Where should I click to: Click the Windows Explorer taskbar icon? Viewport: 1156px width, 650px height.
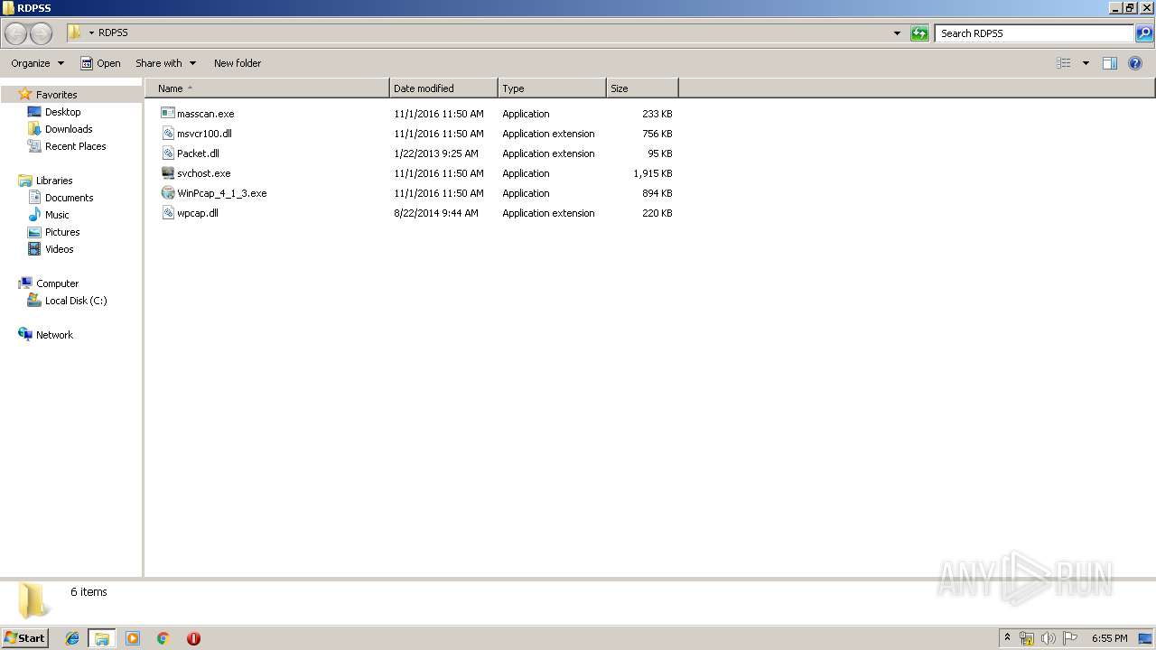[102, 638]
